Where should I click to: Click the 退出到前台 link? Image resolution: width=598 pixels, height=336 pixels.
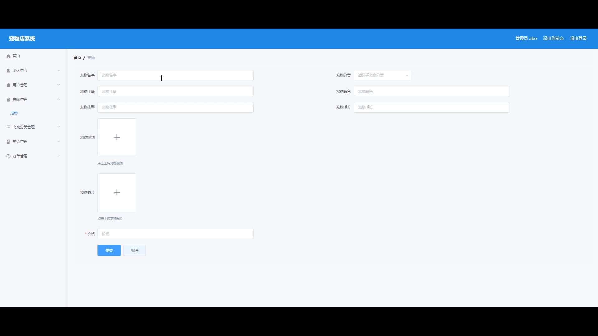(553, 39)
